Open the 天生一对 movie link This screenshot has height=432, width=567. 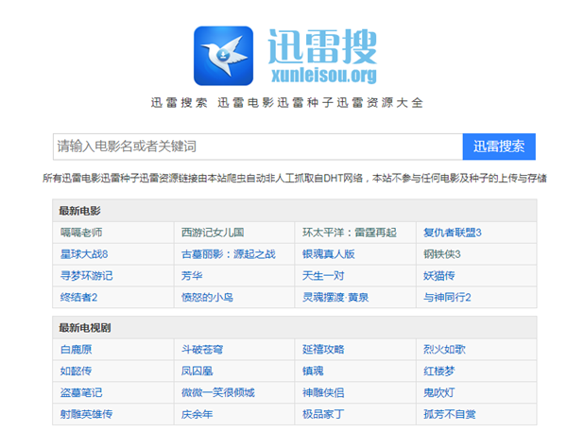tap(323, 276)
